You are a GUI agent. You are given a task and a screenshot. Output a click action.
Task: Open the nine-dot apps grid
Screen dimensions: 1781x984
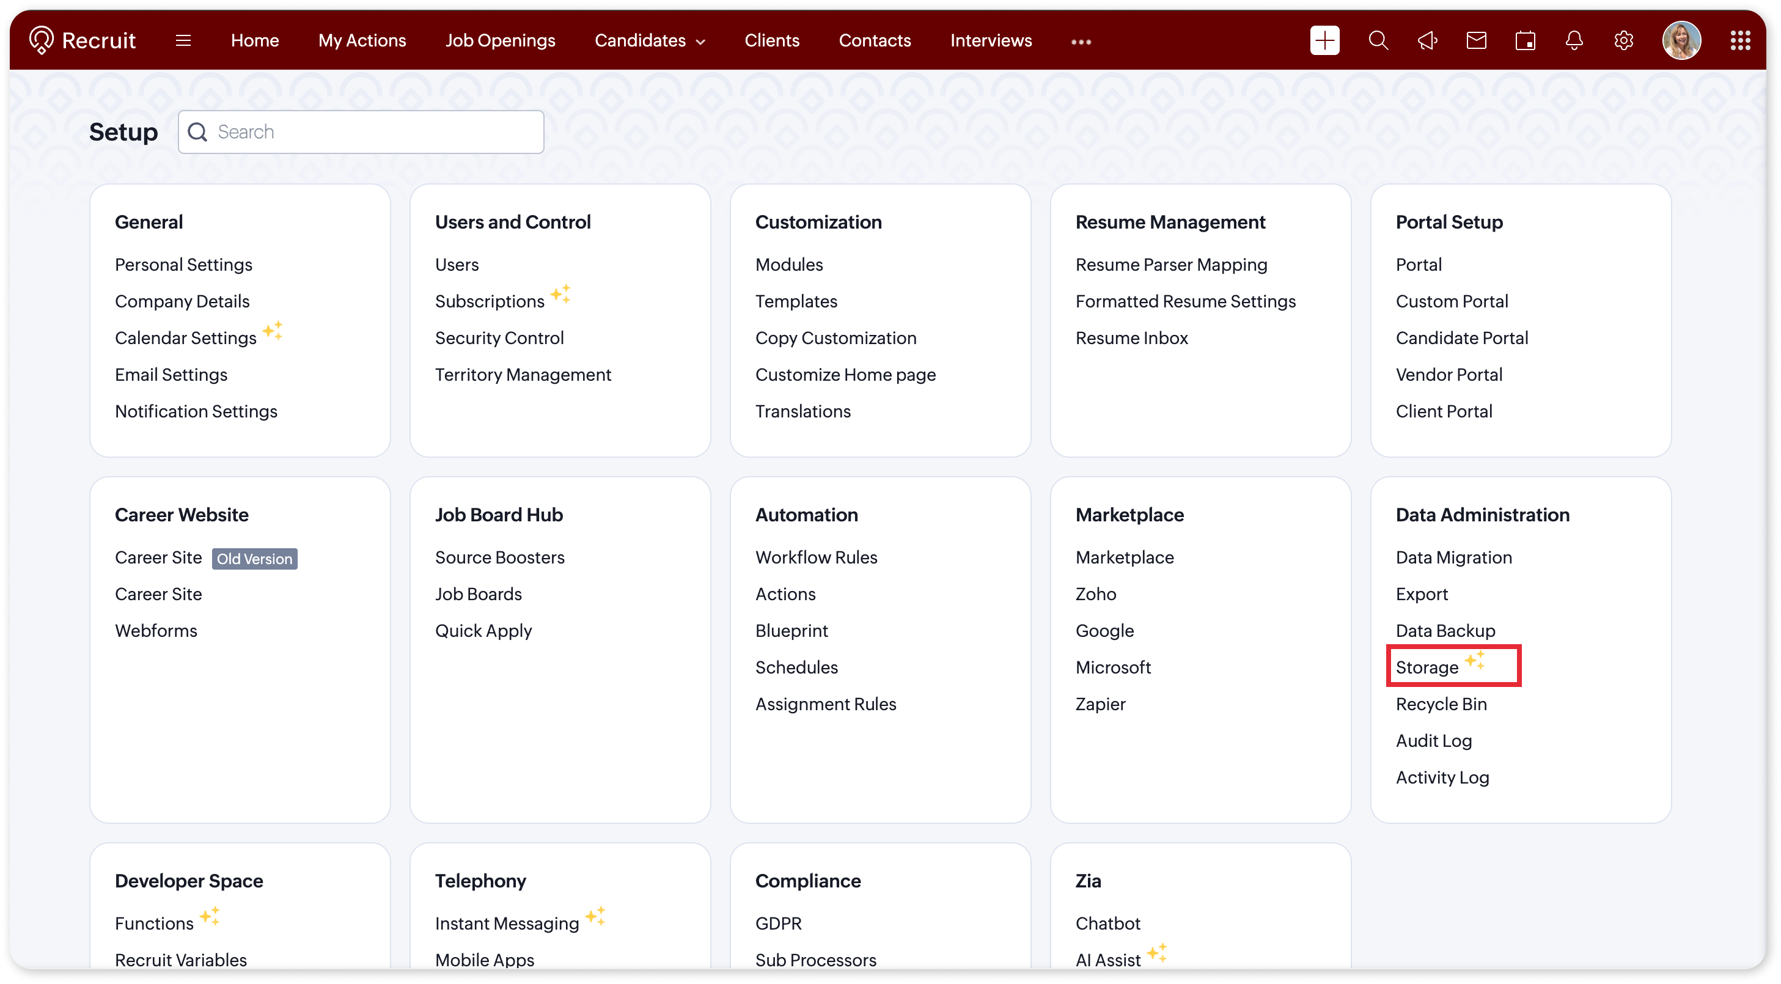coord(1739,41)
